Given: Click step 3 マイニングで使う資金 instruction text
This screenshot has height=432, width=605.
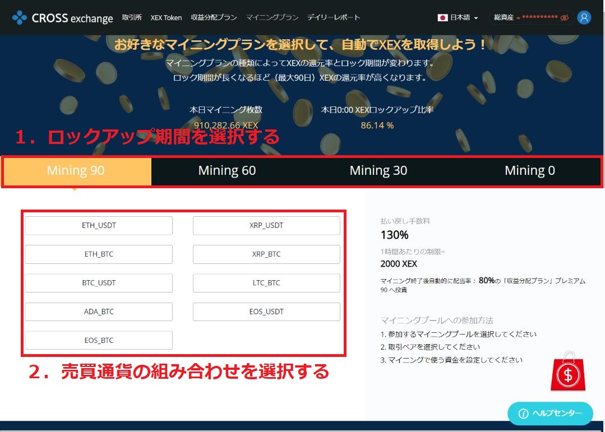Looking at the screenshot, I should 451,360.
